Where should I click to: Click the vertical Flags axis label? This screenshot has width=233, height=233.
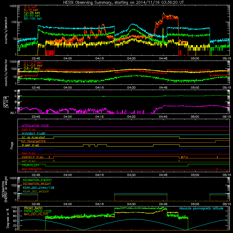(12, 145)
